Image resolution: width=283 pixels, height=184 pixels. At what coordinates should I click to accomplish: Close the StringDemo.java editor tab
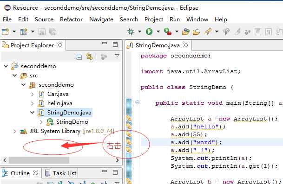[x=186, y=45]
